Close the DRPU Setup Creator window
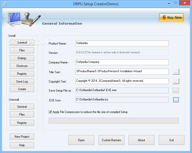This screenshot has height=153, width=192. click(185, 3)
